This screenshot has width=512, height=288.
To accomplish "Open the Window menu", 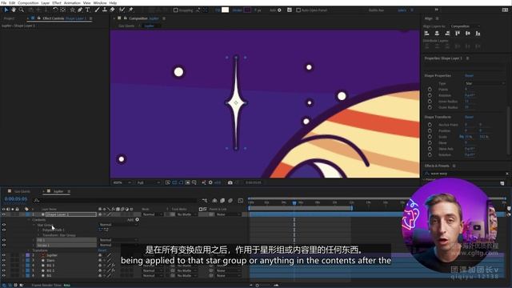I will (100, 2).
